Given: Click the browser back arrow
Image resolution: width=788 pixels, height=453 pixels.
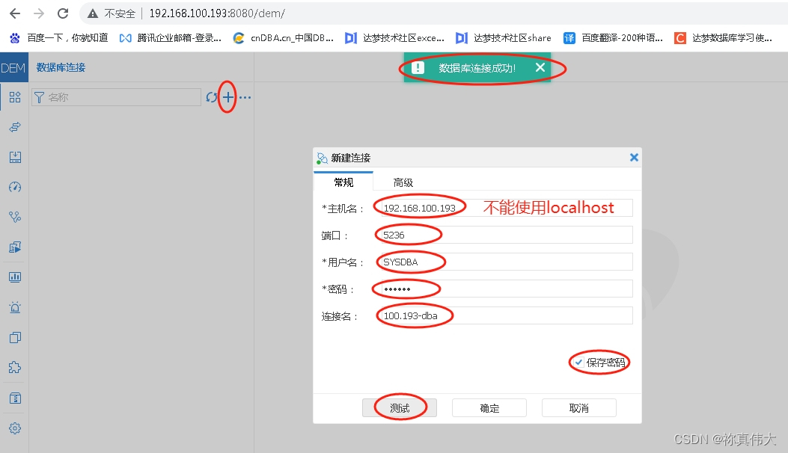Looking at the screenshot, I should [x=15, y=13].
